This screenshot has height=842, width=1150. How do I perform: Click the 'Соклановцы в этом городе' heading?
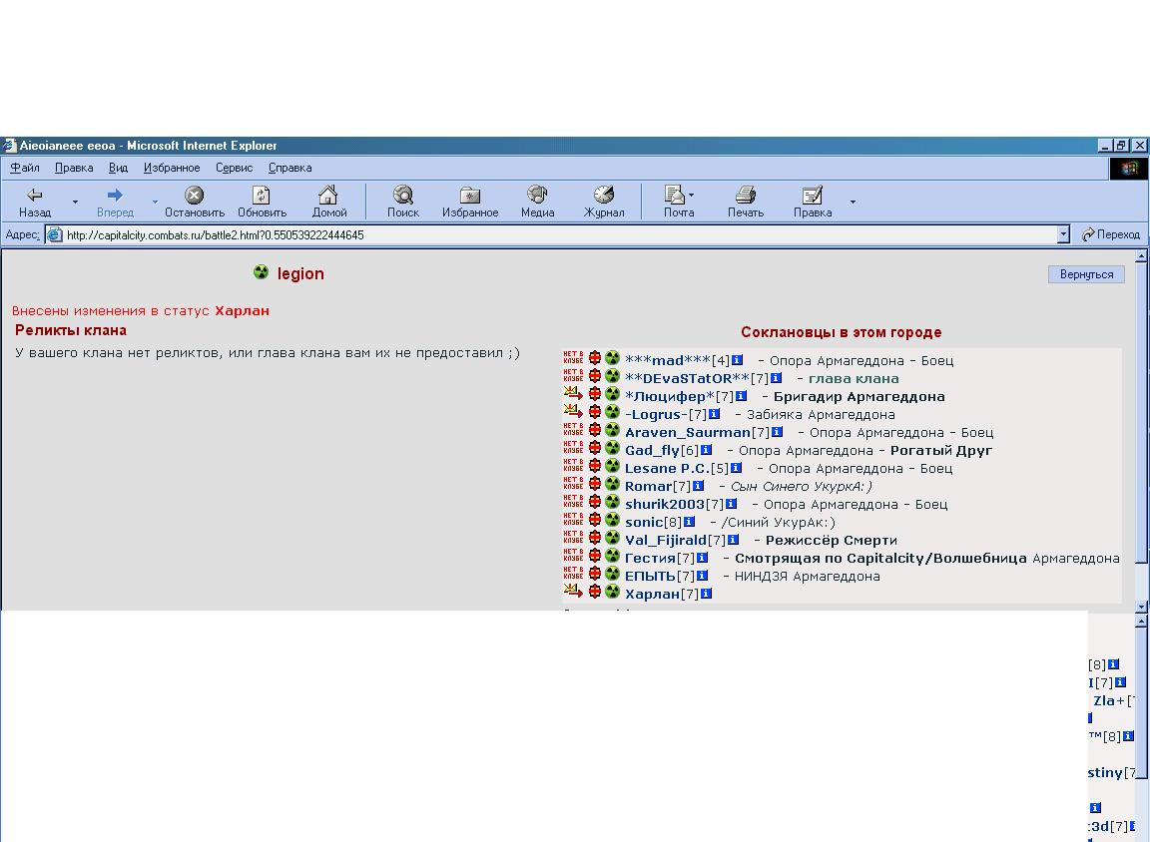pos(842,332)
